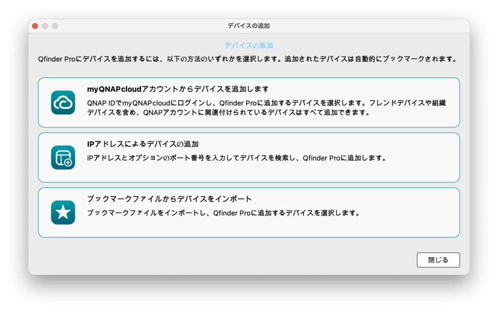Image resolution: width=498 pixels, height=312 pixels.
Task: Click empty space right of the myQNAPcloud title
Action: pos(365,89)
